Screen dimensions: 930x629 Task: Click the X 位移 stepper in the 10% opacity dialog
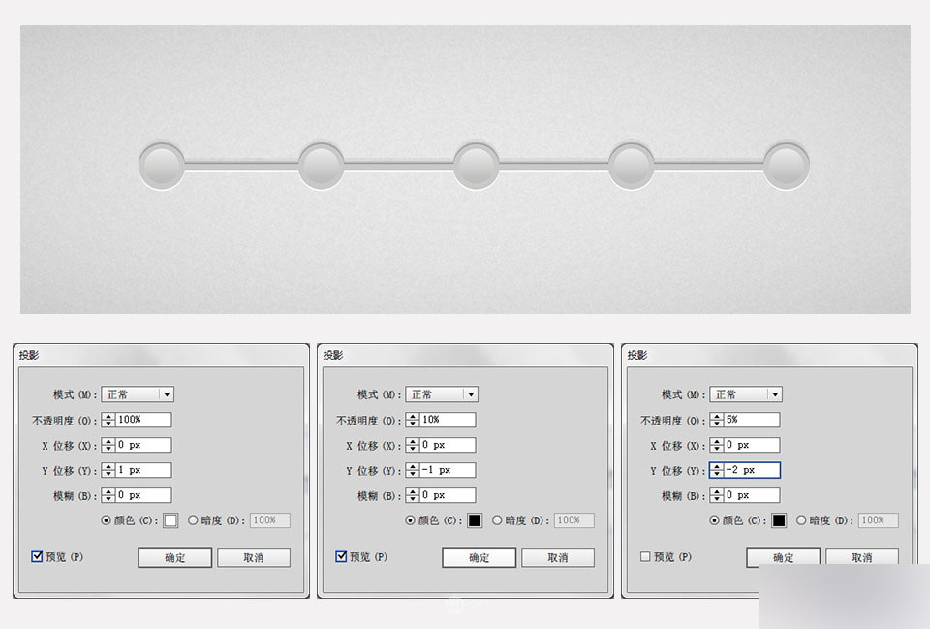413,445
